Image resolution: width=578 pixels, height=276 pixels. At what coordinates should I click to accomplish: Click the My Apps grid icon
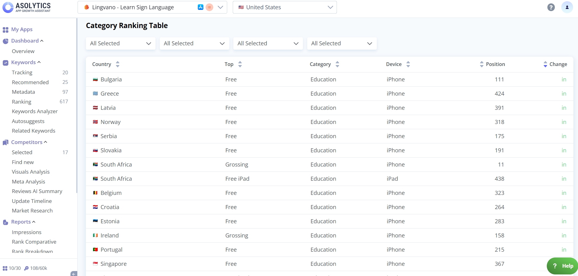coord(6,30)
